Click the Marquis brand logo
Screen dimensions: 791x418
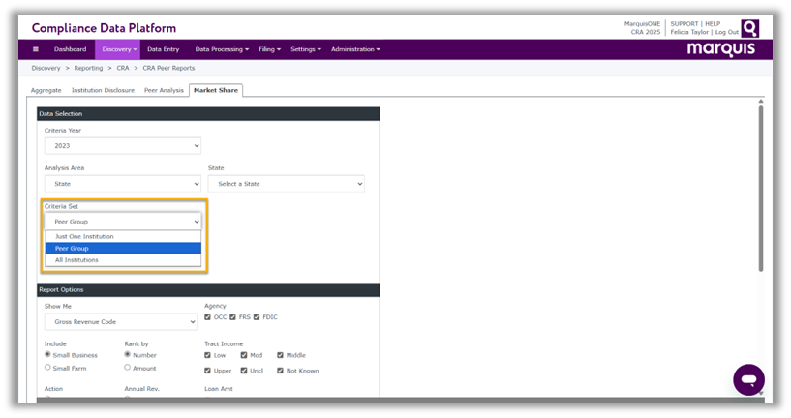pos(722,49)
